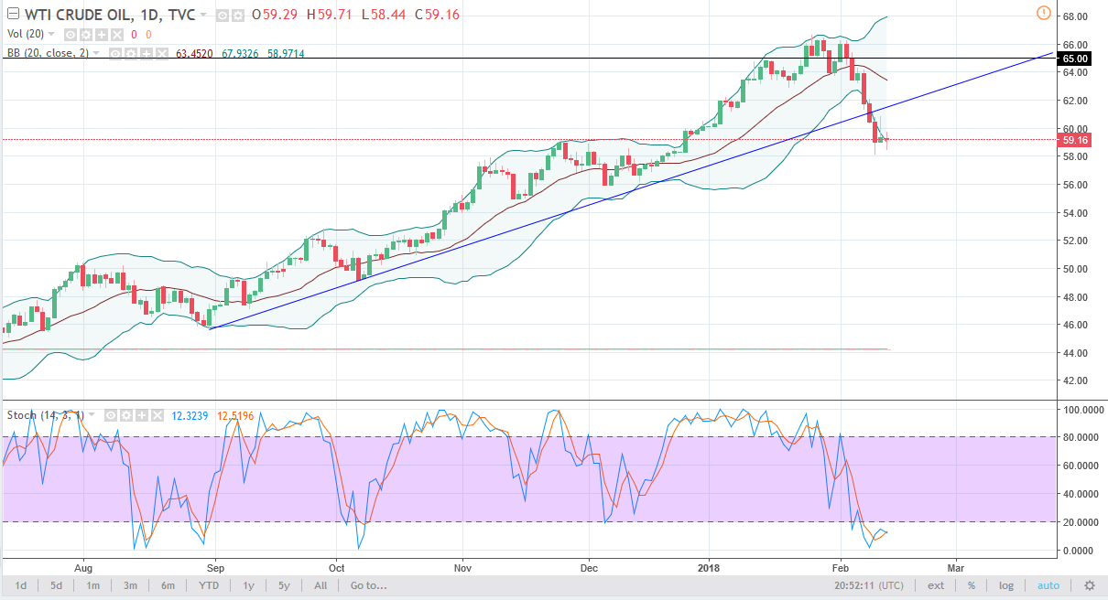Toggle ext extended hours
1108x600 pixels.
[x=936, y=585]
